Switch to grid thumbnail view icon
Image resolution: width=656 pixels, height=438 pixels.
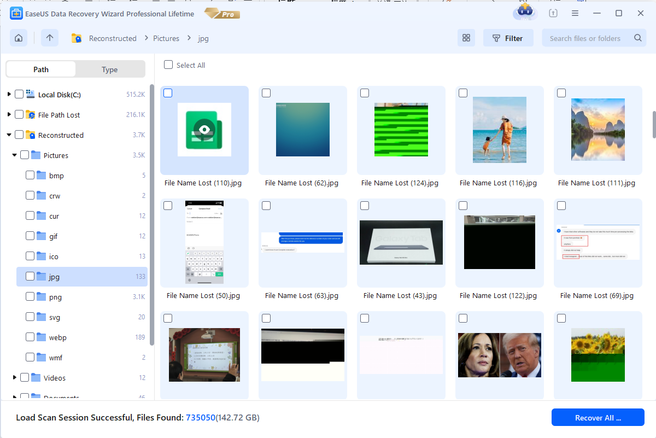tap(466, 38)
